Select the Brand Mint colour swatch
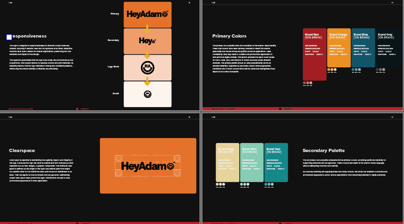 pyautogui.click(x=252, y=162)
